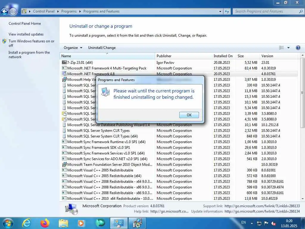This screenshot has width=305, height=229.
Task: Select Microsoft SQL Server Database Publishing Wizard 1.4
Action: [108, 125]
